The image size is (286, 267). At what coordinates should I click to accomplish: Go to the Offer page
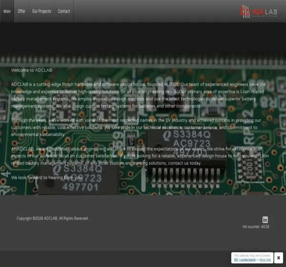coord(21,11)
